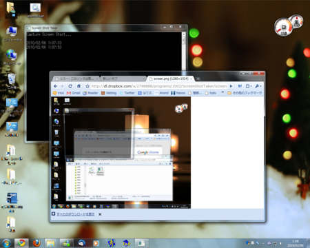Click the screenshot image shown in Chrome

[121, 152]
